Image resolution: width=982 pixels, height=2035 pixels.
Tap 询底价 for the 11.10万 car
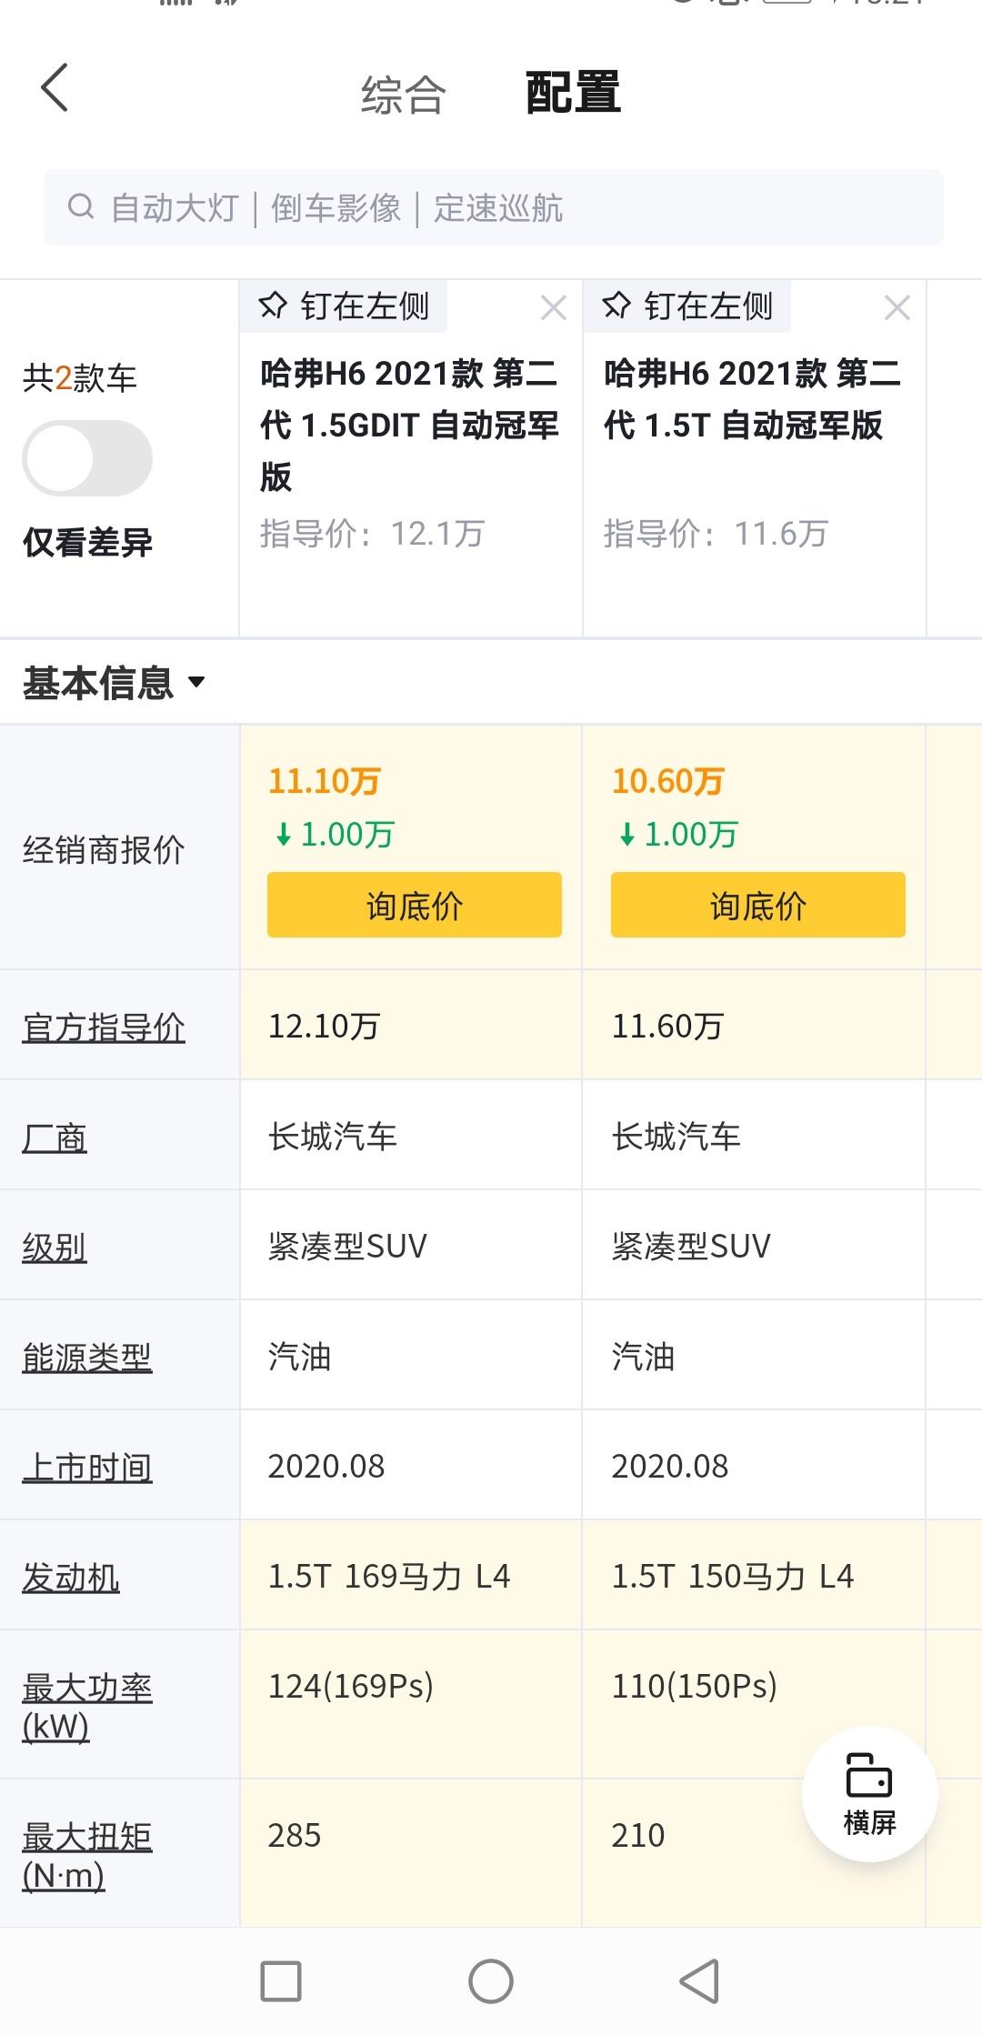coord(415,905)
